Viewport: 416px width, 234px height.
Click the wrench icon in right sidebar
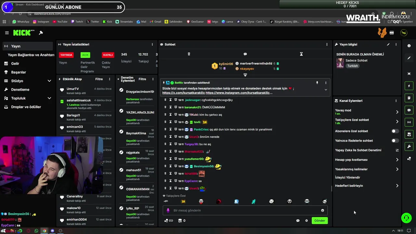click(x=409, y=147)
